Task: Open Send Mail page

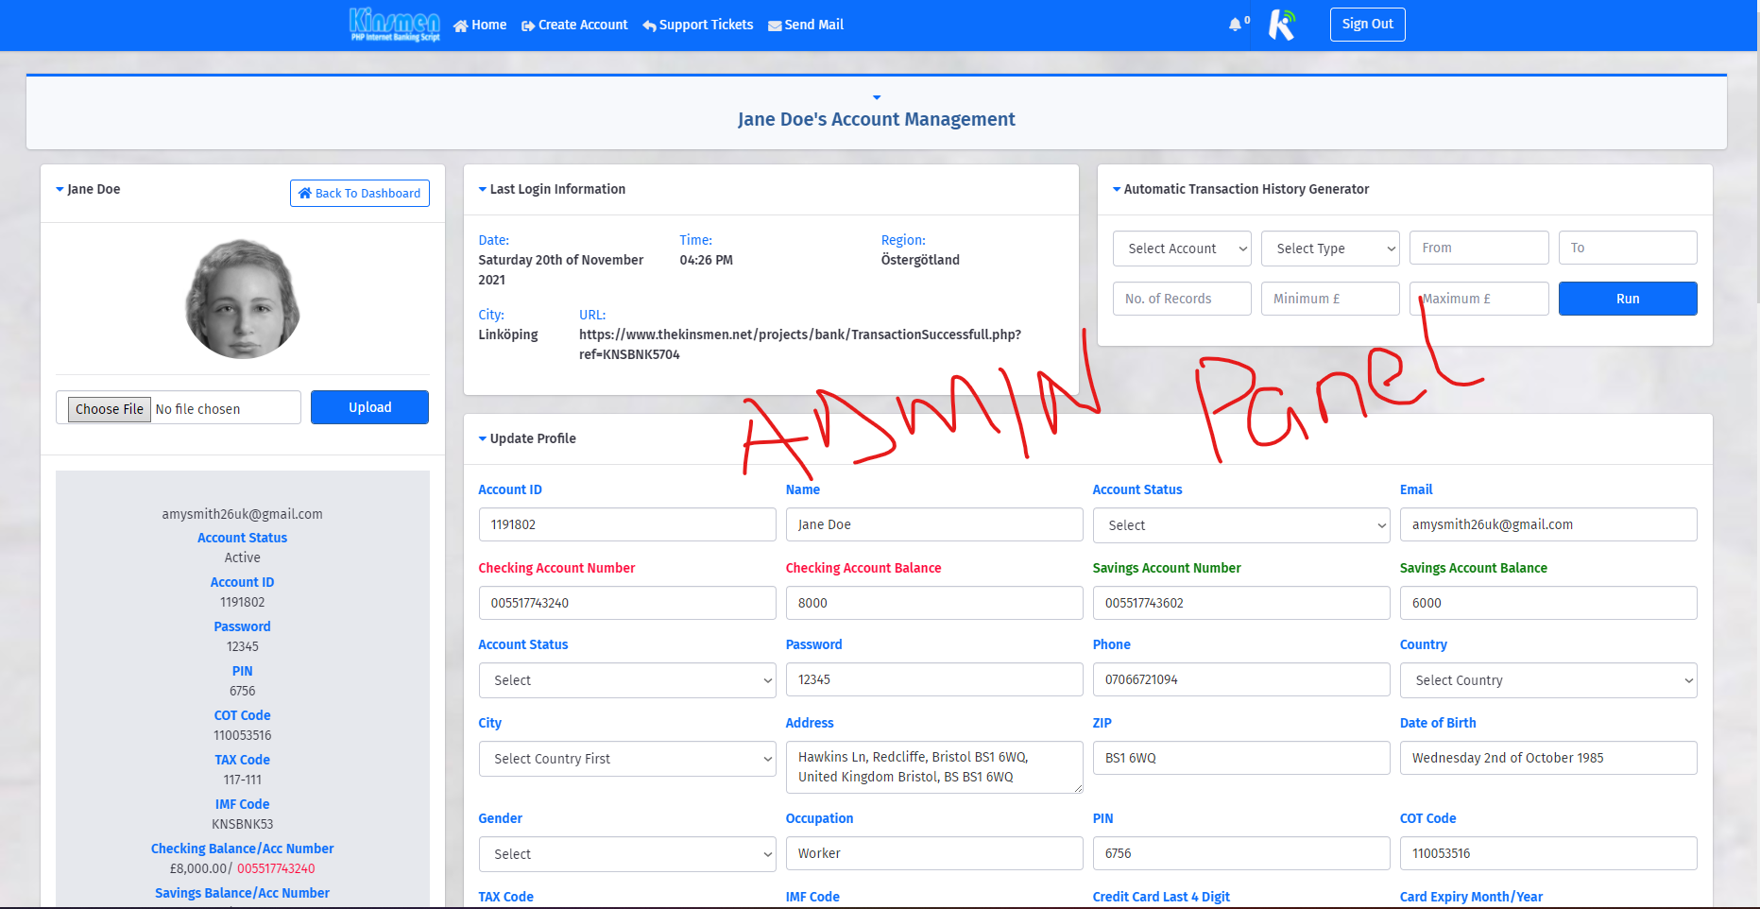Action: coord(806,26)
